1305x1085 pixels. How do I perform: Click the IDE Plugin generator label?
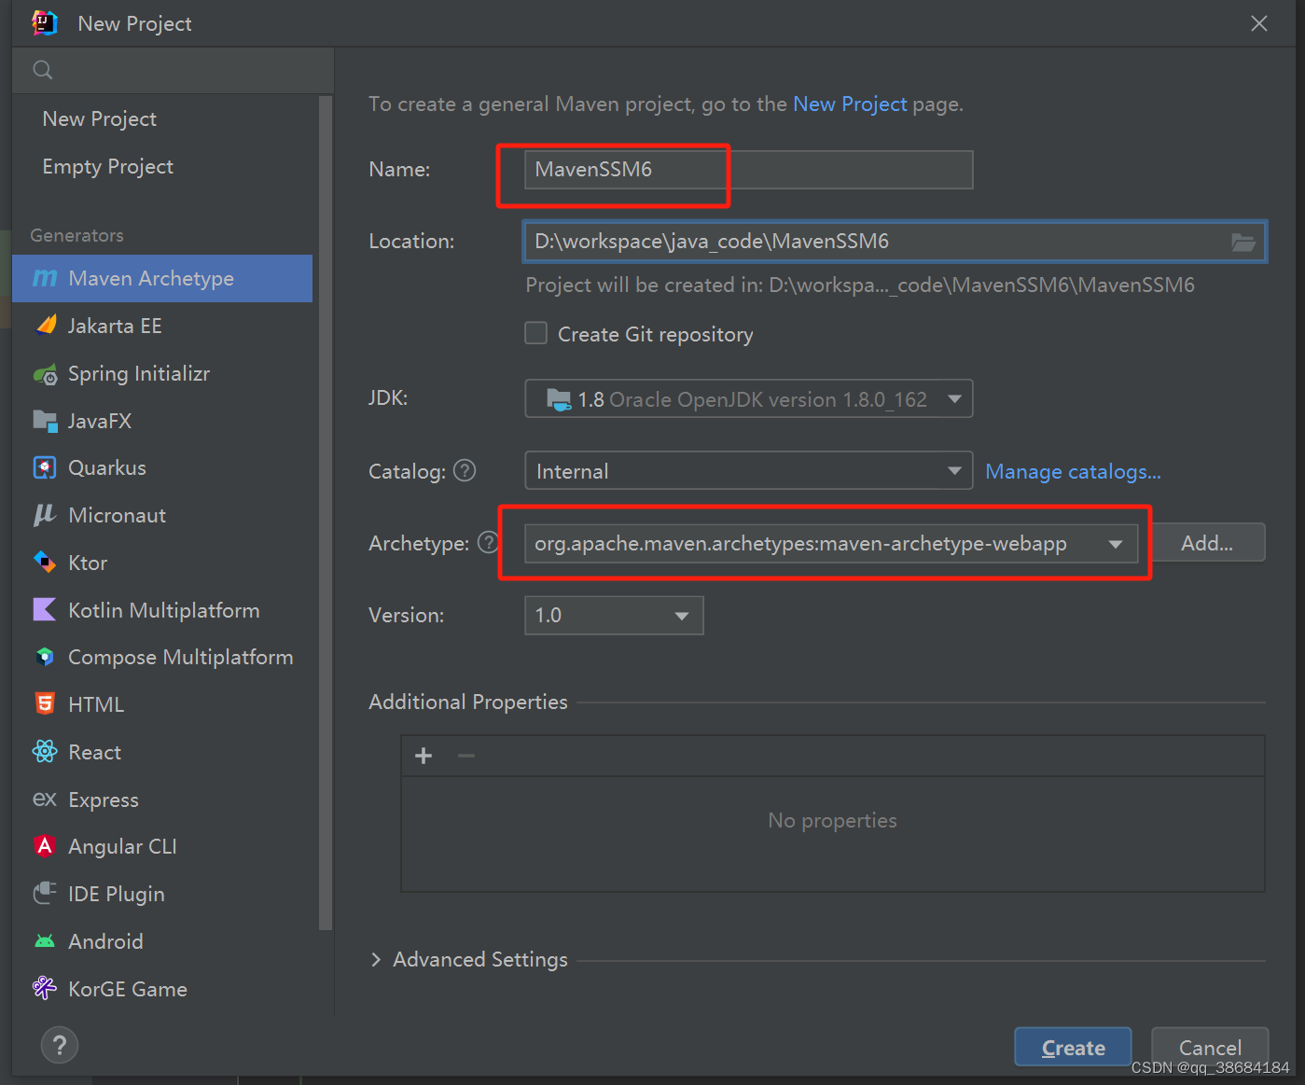point(117,894)
